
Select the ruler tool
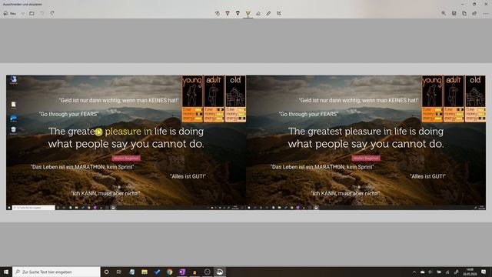268,14
